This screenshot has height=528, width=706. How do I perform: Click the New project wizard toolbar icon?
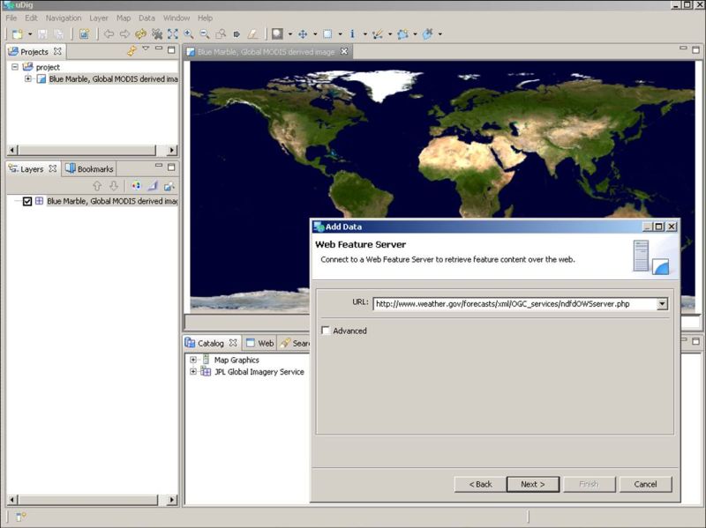pos(17,34)
